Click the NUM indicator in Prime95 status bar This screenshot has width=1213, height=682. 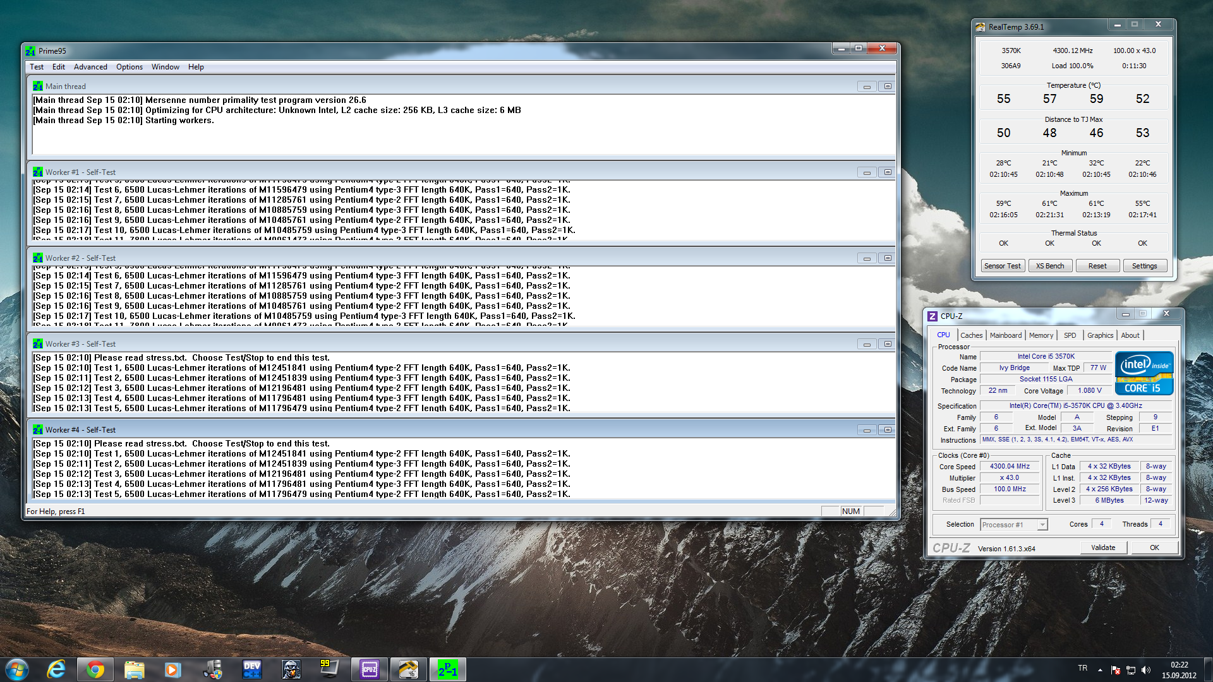[x=851, y=512]
